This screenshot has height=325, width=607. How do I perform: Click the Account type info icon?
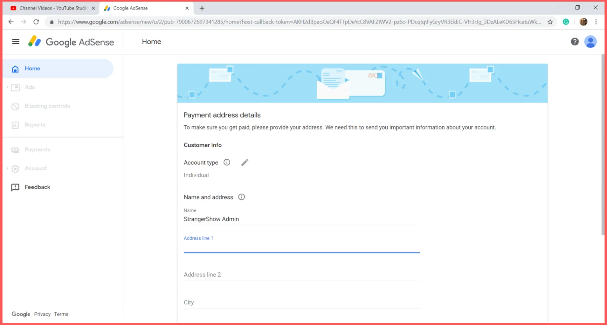[x=227, y=162]
